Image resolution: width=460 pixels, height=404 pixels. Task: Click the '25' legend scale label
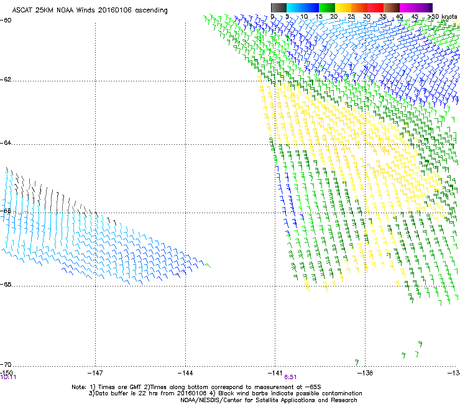tap(351, 17)
